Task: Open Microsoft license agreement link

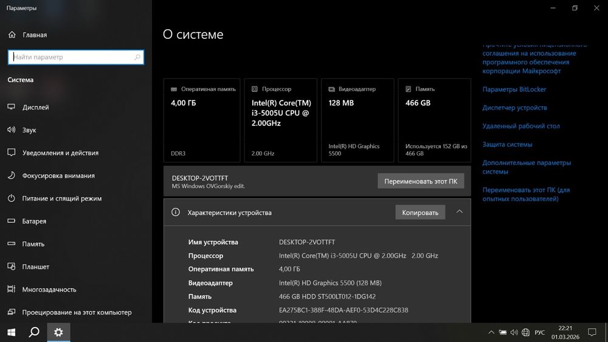Action: coord(534,58)
